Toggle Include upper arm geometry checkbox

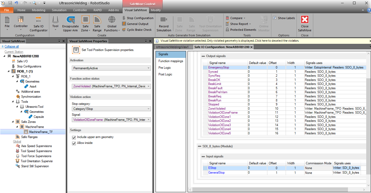[x=74, y=137]
